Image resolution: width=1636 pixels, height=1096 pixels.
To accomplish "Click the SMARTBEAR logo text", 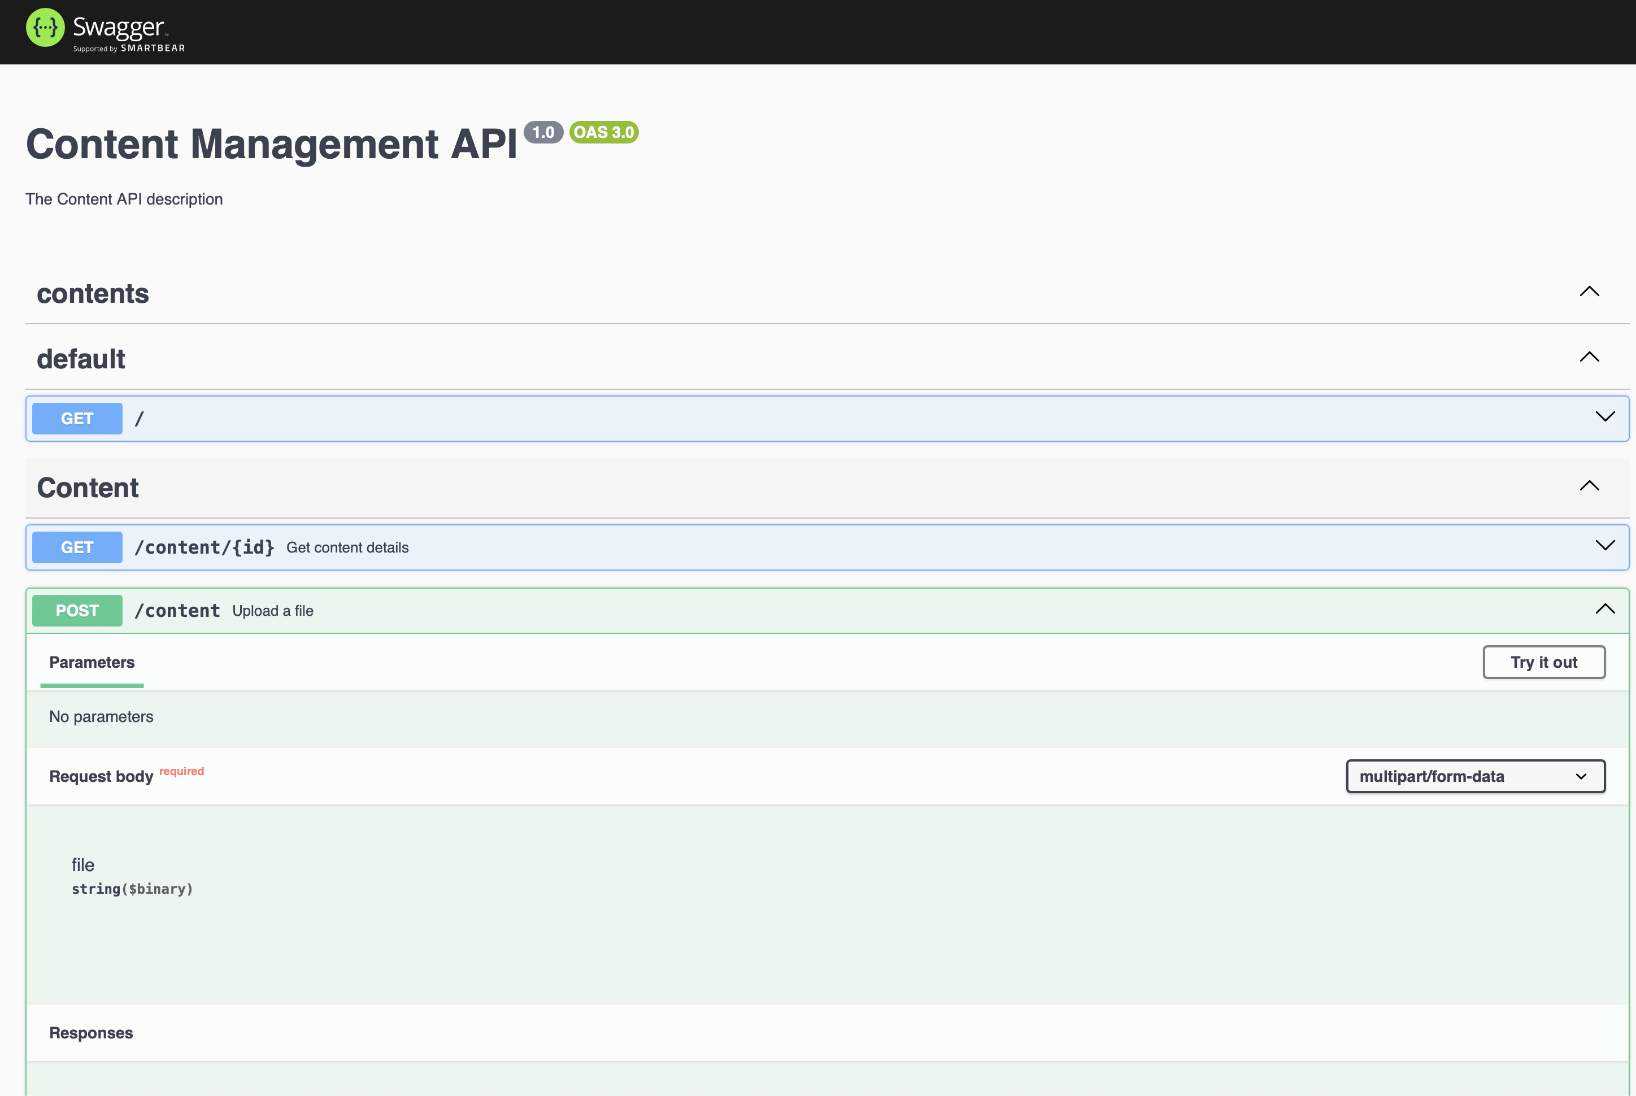I will tap(153, 48).
